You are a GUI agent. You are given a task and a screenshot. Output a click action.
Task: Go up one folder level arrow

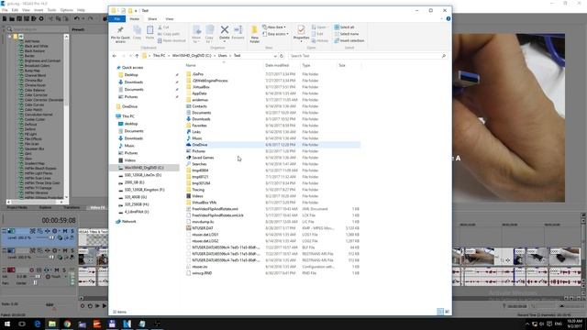click(137, 56)
